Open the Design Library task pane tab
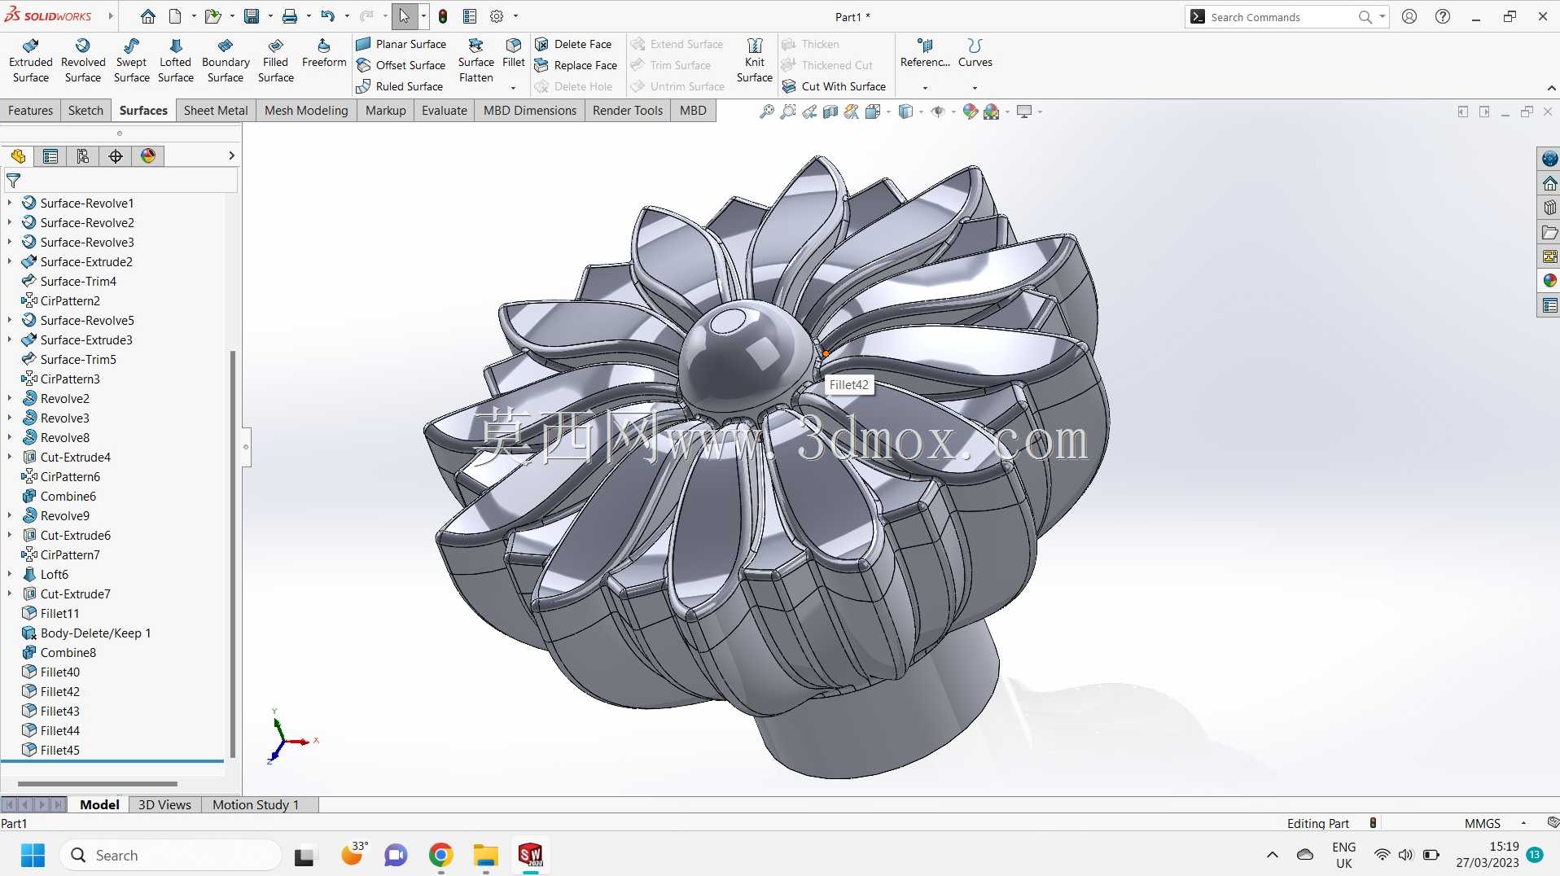This screenshot has height=876, width=1560. pyautogui.click(x=1549, y=208)
